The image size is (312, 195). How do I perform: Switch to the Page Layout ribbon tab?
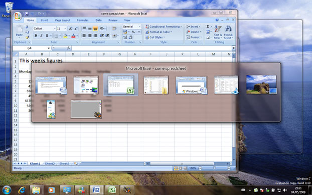point(63,20)
